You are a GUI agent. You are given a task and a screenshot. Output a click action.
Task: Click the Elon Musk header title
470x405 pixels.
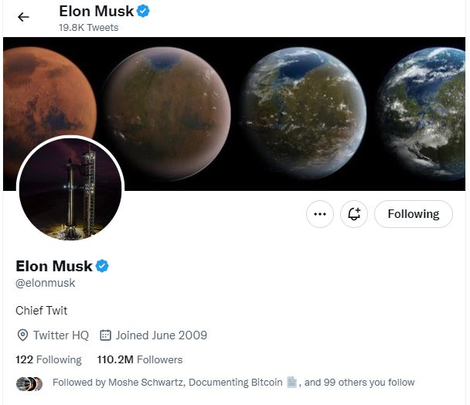click(x=96, y=12)
